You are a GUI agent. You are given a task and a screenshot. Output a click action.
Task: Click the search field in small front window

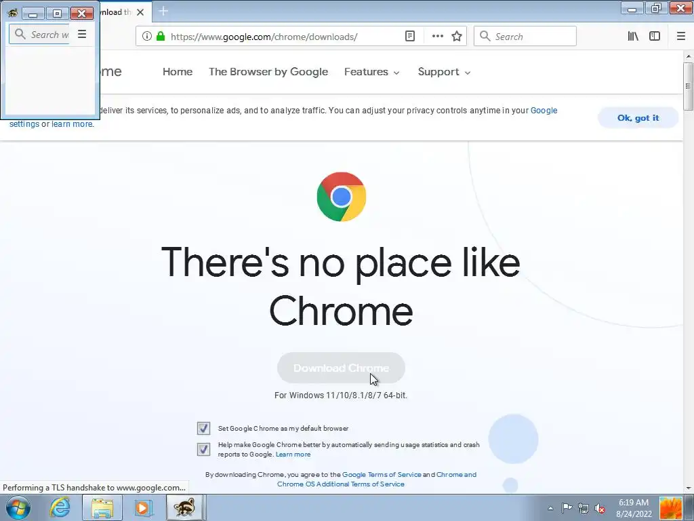click(40, 34)
